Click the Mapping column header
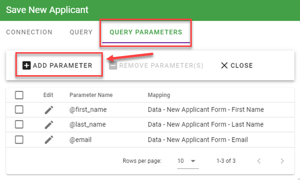 [159, 95]
